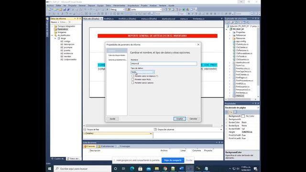Switch to the frmRGA.cs tab
Viewport: 306px width, 172px height.
(109, 19)
